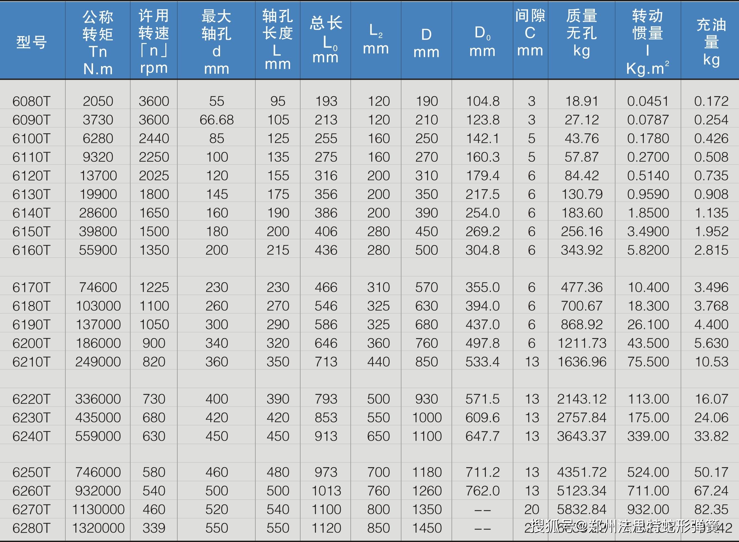Viewport: 739px width, 542px height.
Task: Select D0 value 142.1
Action: tap(483, 139)
